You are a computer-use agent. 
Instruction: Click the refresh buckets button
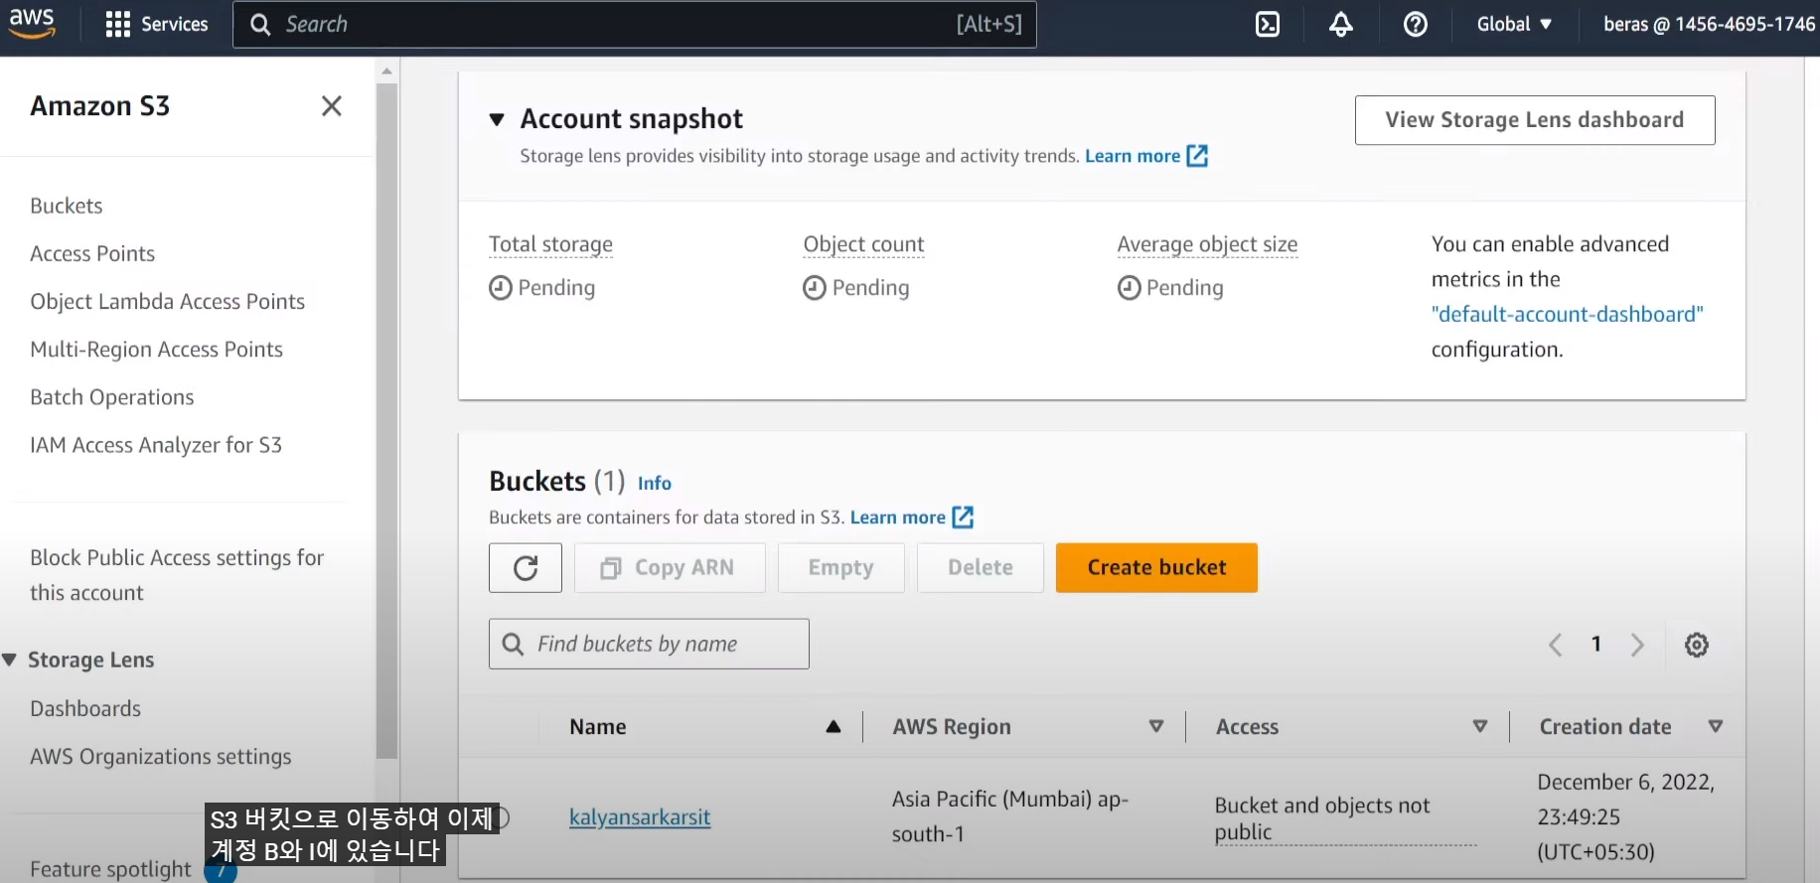tap(526, 568)
